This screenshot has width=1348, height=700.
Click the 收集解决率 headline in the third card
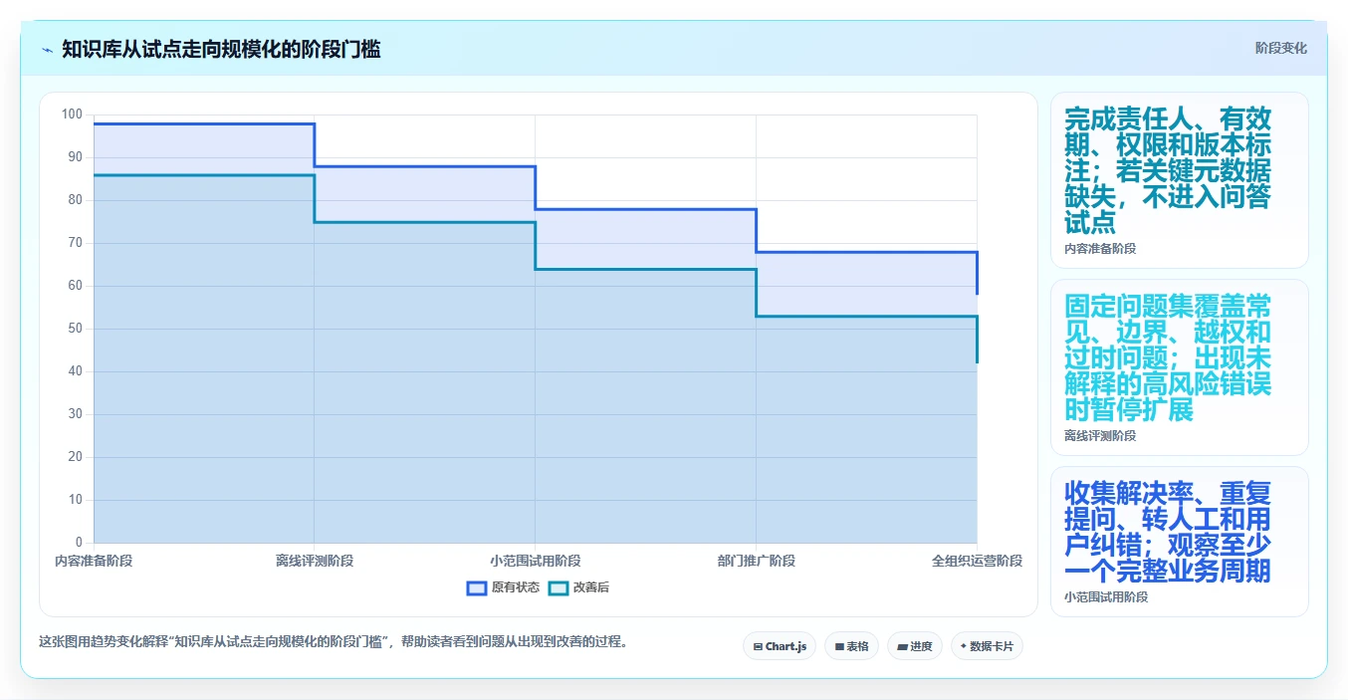click(x=1168, y=532)
